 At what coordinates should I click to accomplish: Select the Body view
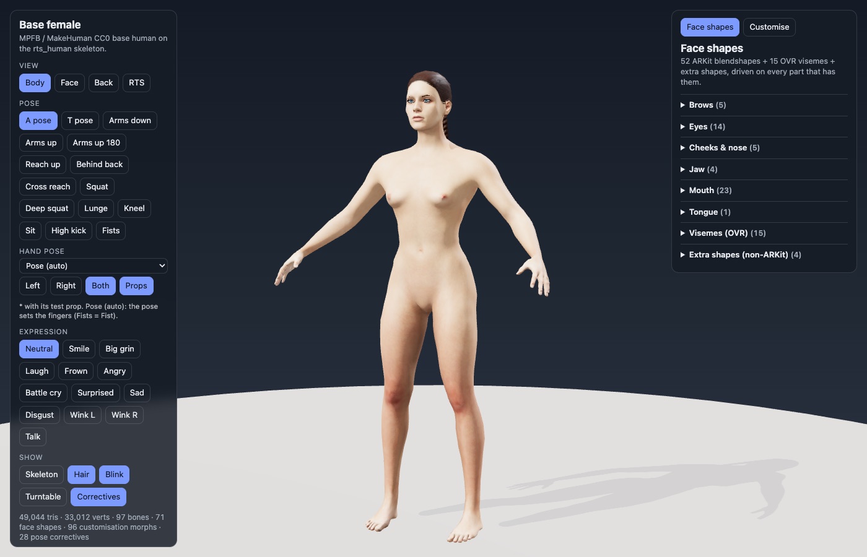point(35,83)
